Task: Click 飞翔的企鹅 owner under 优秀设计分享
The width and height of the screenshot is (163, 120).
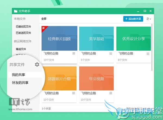Action: pos(126,53)
